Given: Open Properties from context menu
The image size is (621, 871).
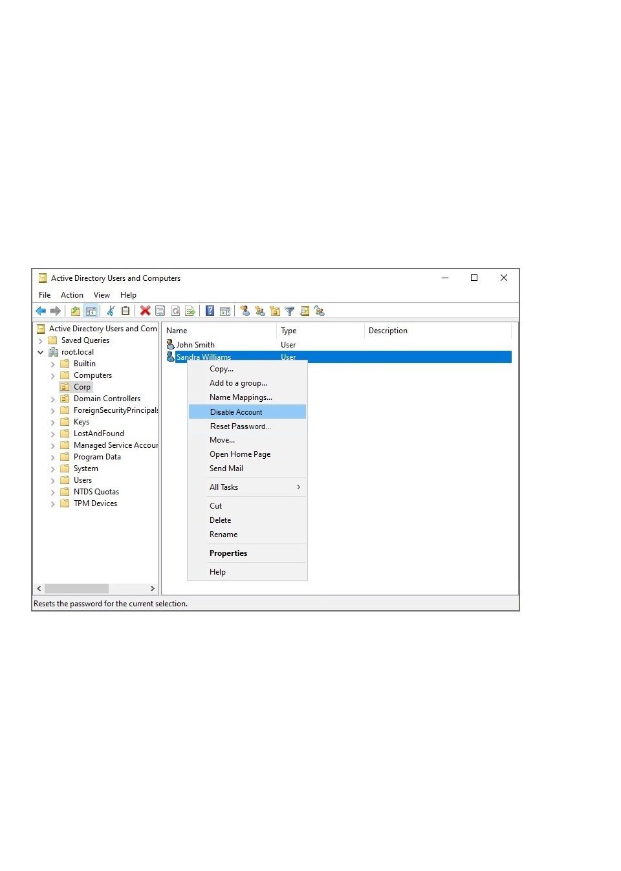Looking at the screenshot, I should coord(247,553).
